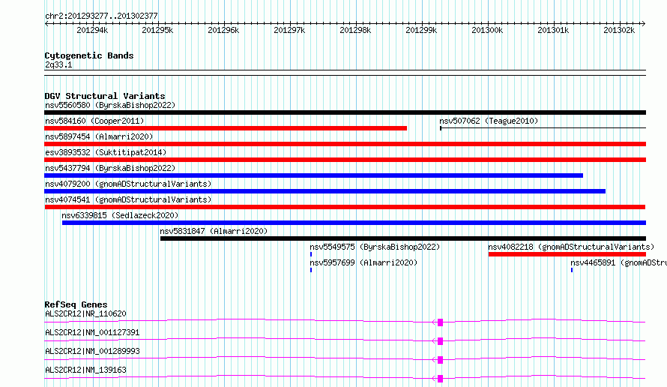Open the nsv4079200 label

click(x=128, y=184)
